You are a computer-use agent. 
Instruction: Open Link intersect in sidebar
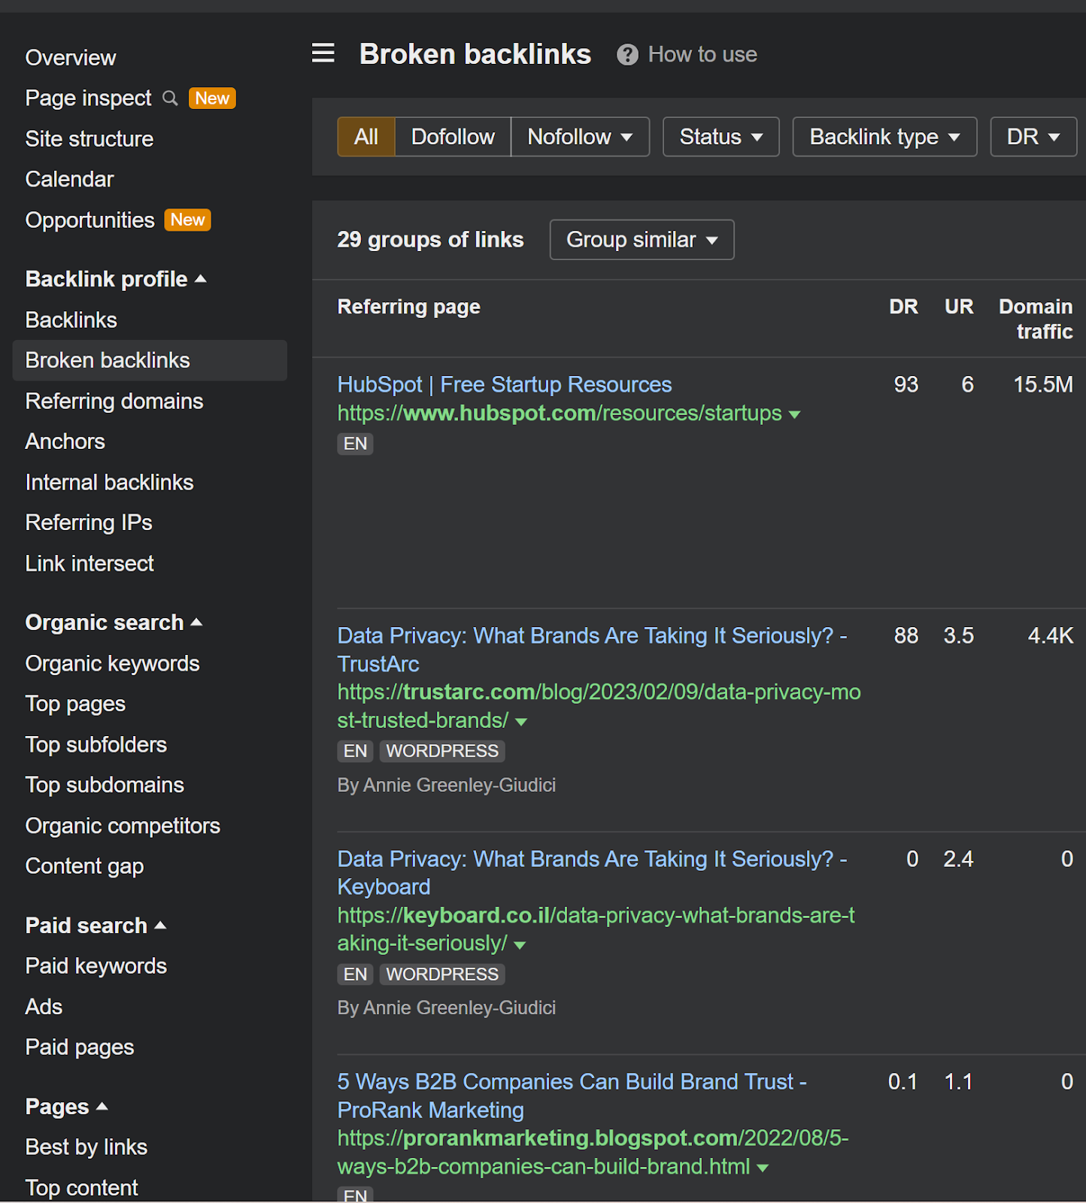89,564
